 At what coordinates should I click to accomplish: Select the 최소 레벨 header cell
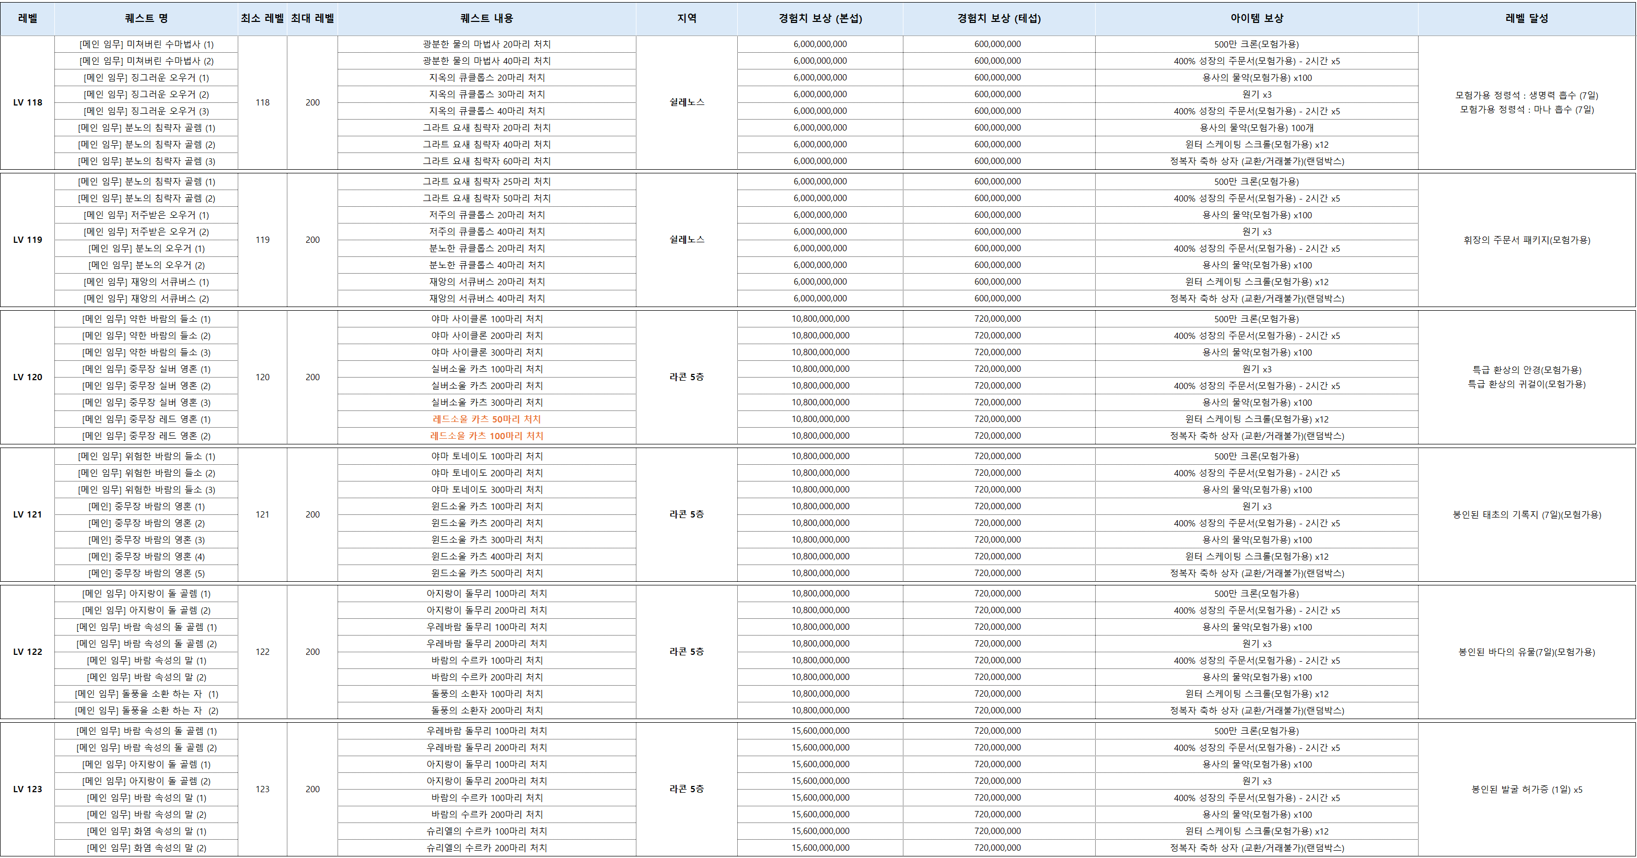262,18
